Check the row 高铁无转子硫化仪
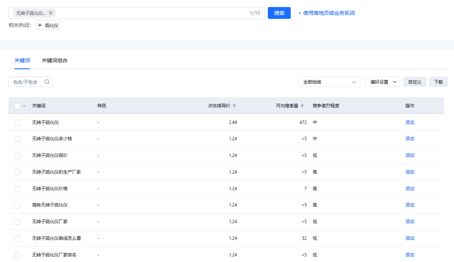This screenshot has height=262, width=454. (17, 205)
